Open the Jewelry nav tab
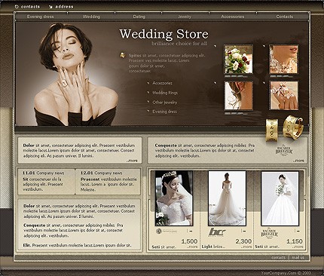 (x=185, y=17)
